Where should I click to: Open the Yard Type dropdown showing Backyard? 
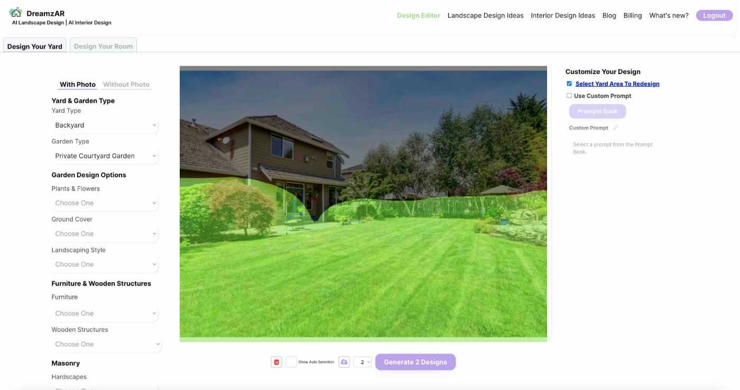click(x=105, y=125)
